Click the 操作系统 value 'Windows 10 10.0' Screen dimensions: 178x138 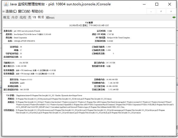(x=26, y=80)
